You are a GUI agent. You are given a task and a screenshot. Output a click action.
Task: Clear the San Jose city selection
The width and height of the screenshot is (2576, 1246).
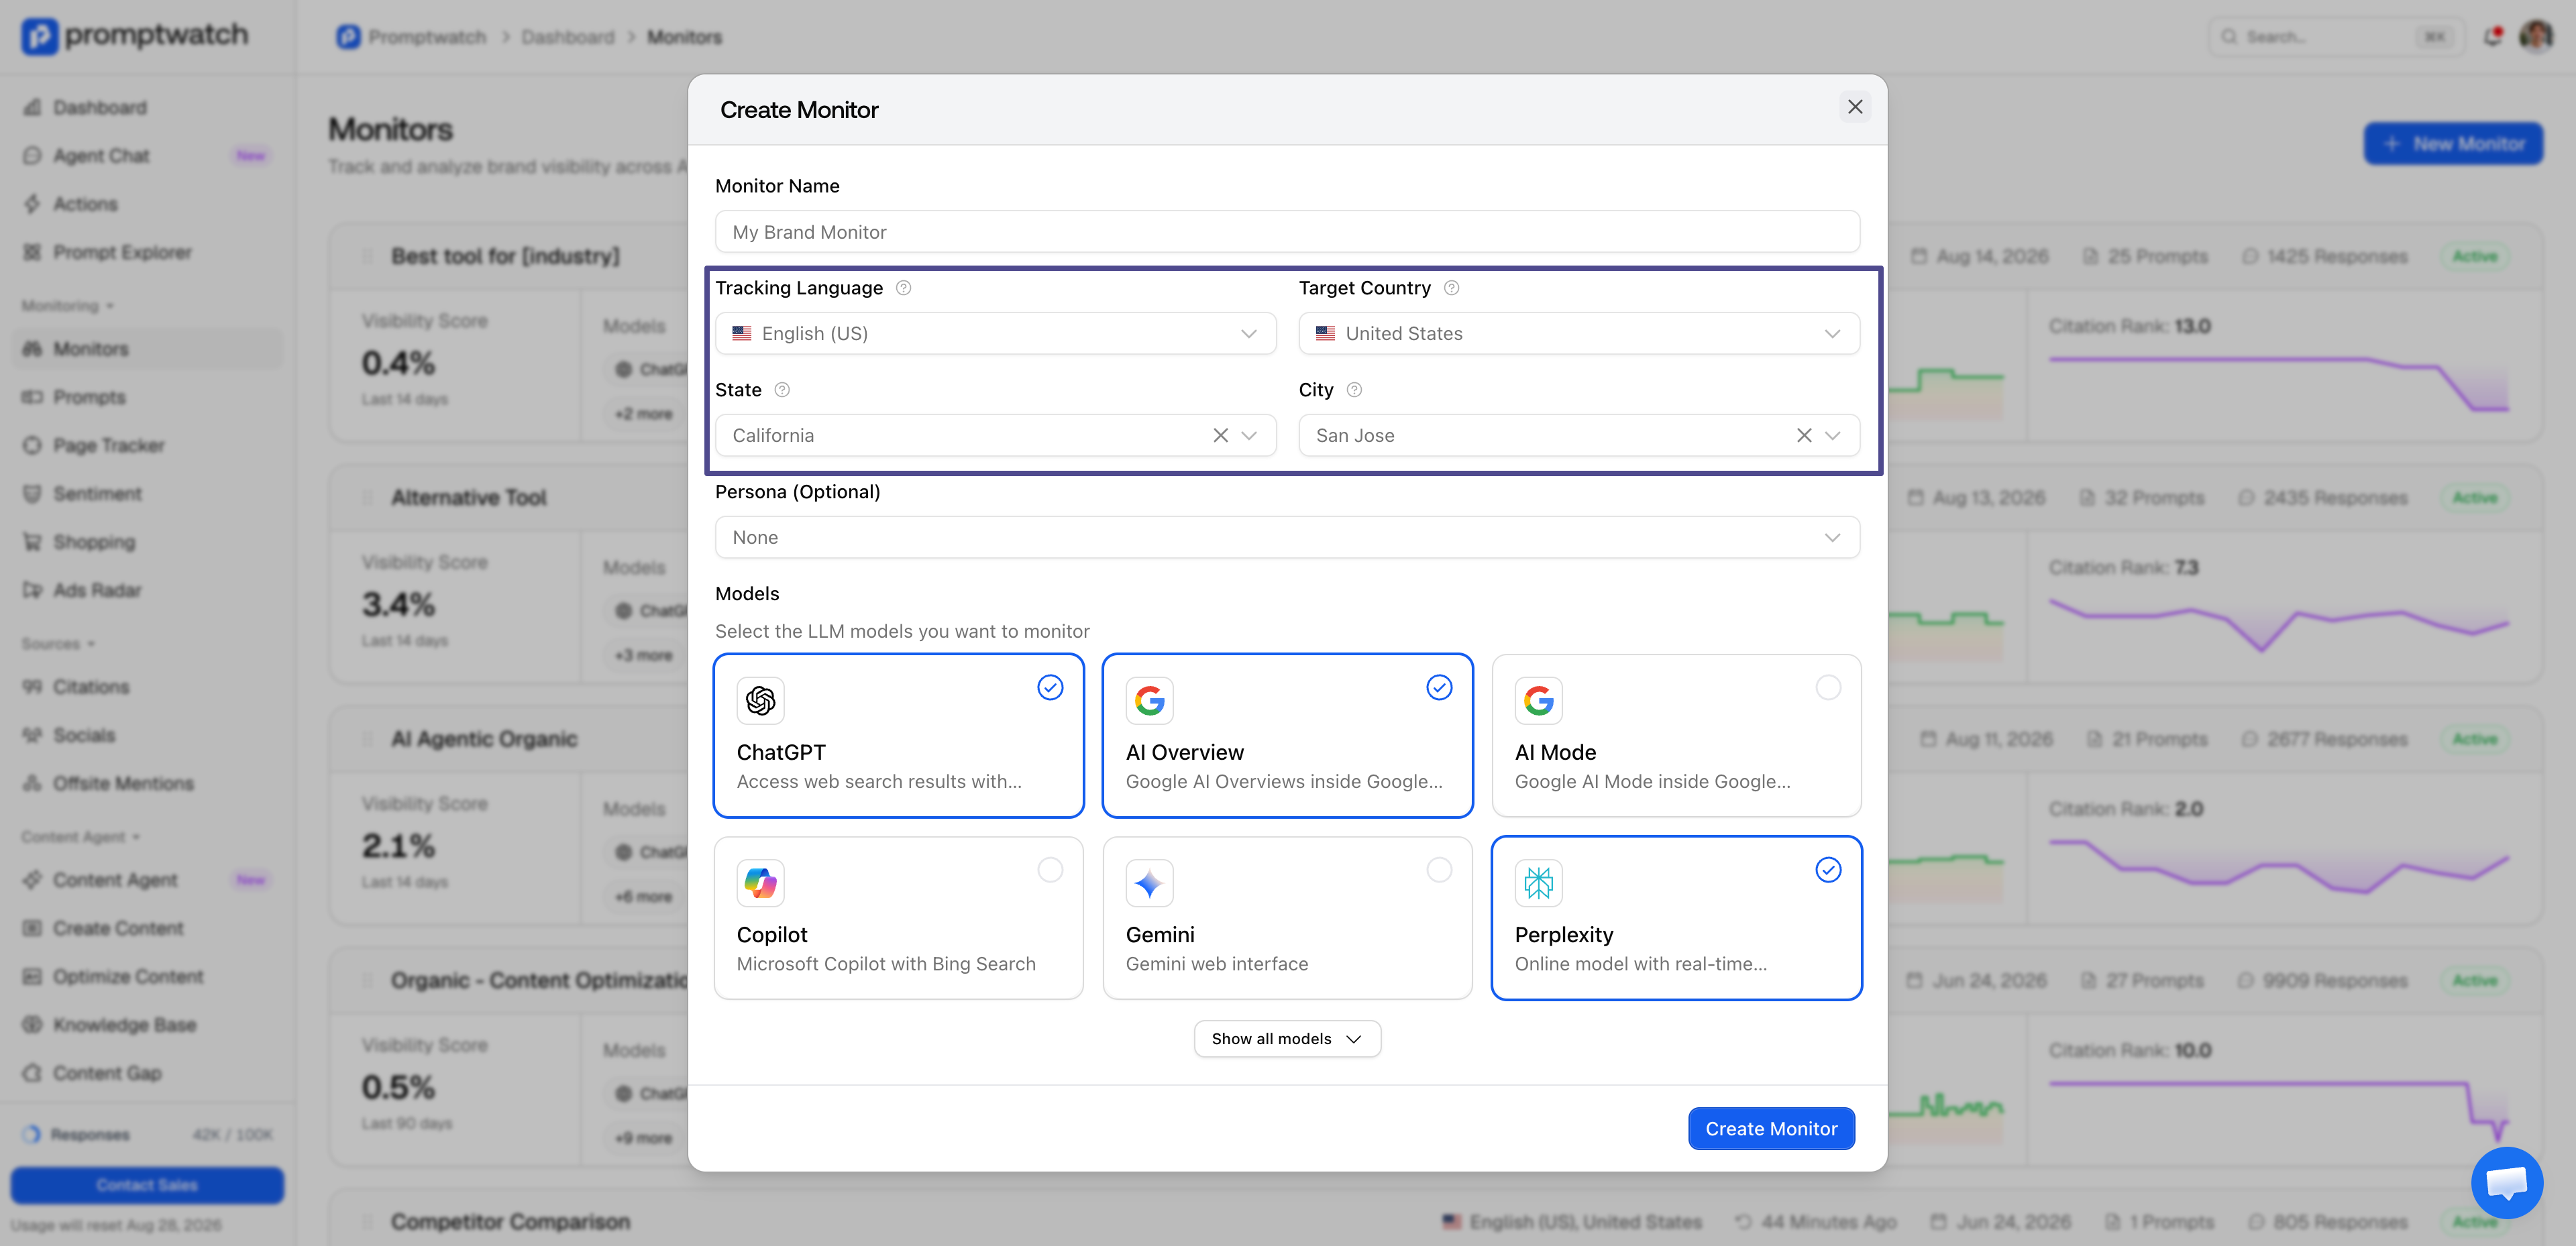tap(1804, 435)
